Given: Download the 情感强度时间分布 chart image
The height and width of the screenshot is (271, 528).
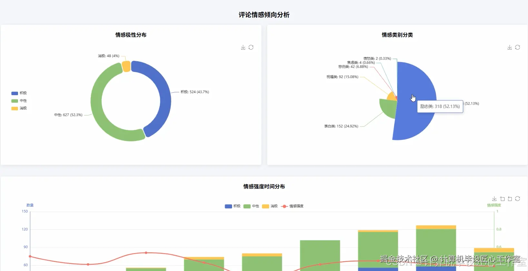Looking at the screenshot, I should 494,199.
